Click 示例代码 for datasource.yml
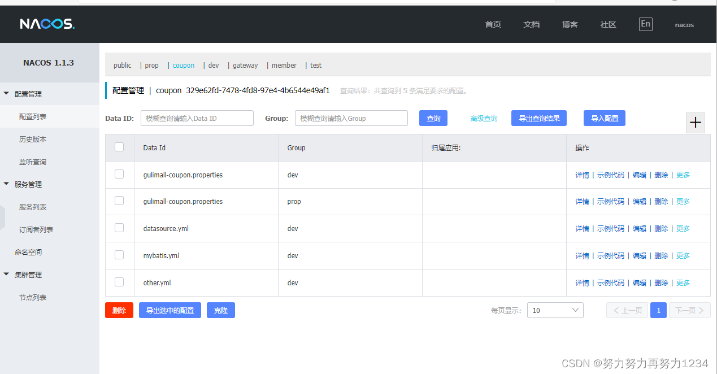The image size is (717, 374). pos(611,229)
